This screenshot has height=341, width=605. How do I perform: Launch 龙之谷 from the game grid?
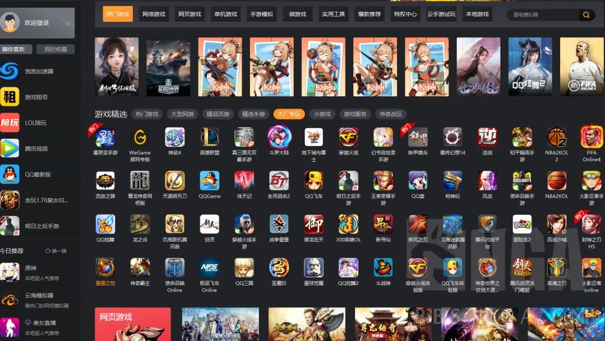coord(140,224)
